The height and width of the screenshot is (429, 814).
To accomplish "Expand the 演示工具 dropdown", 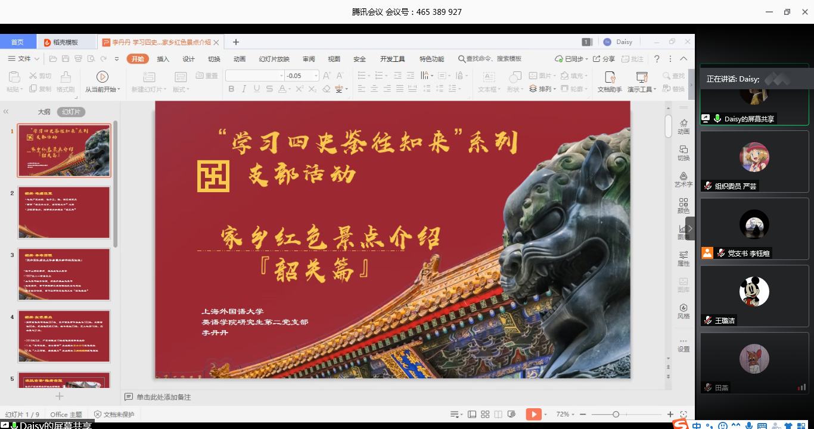I will click(x=654, y=90).
